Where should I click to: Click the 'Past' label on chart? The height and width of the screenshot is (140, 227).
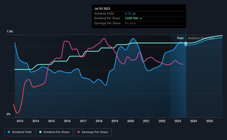pos(180,38)
